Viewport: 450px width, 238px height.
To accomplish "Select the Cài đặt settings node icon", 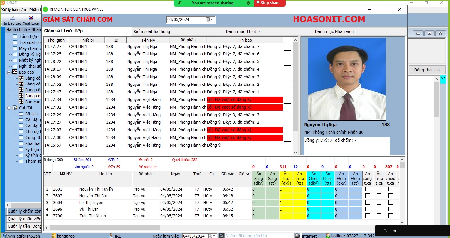I will (x=15, y=108).
